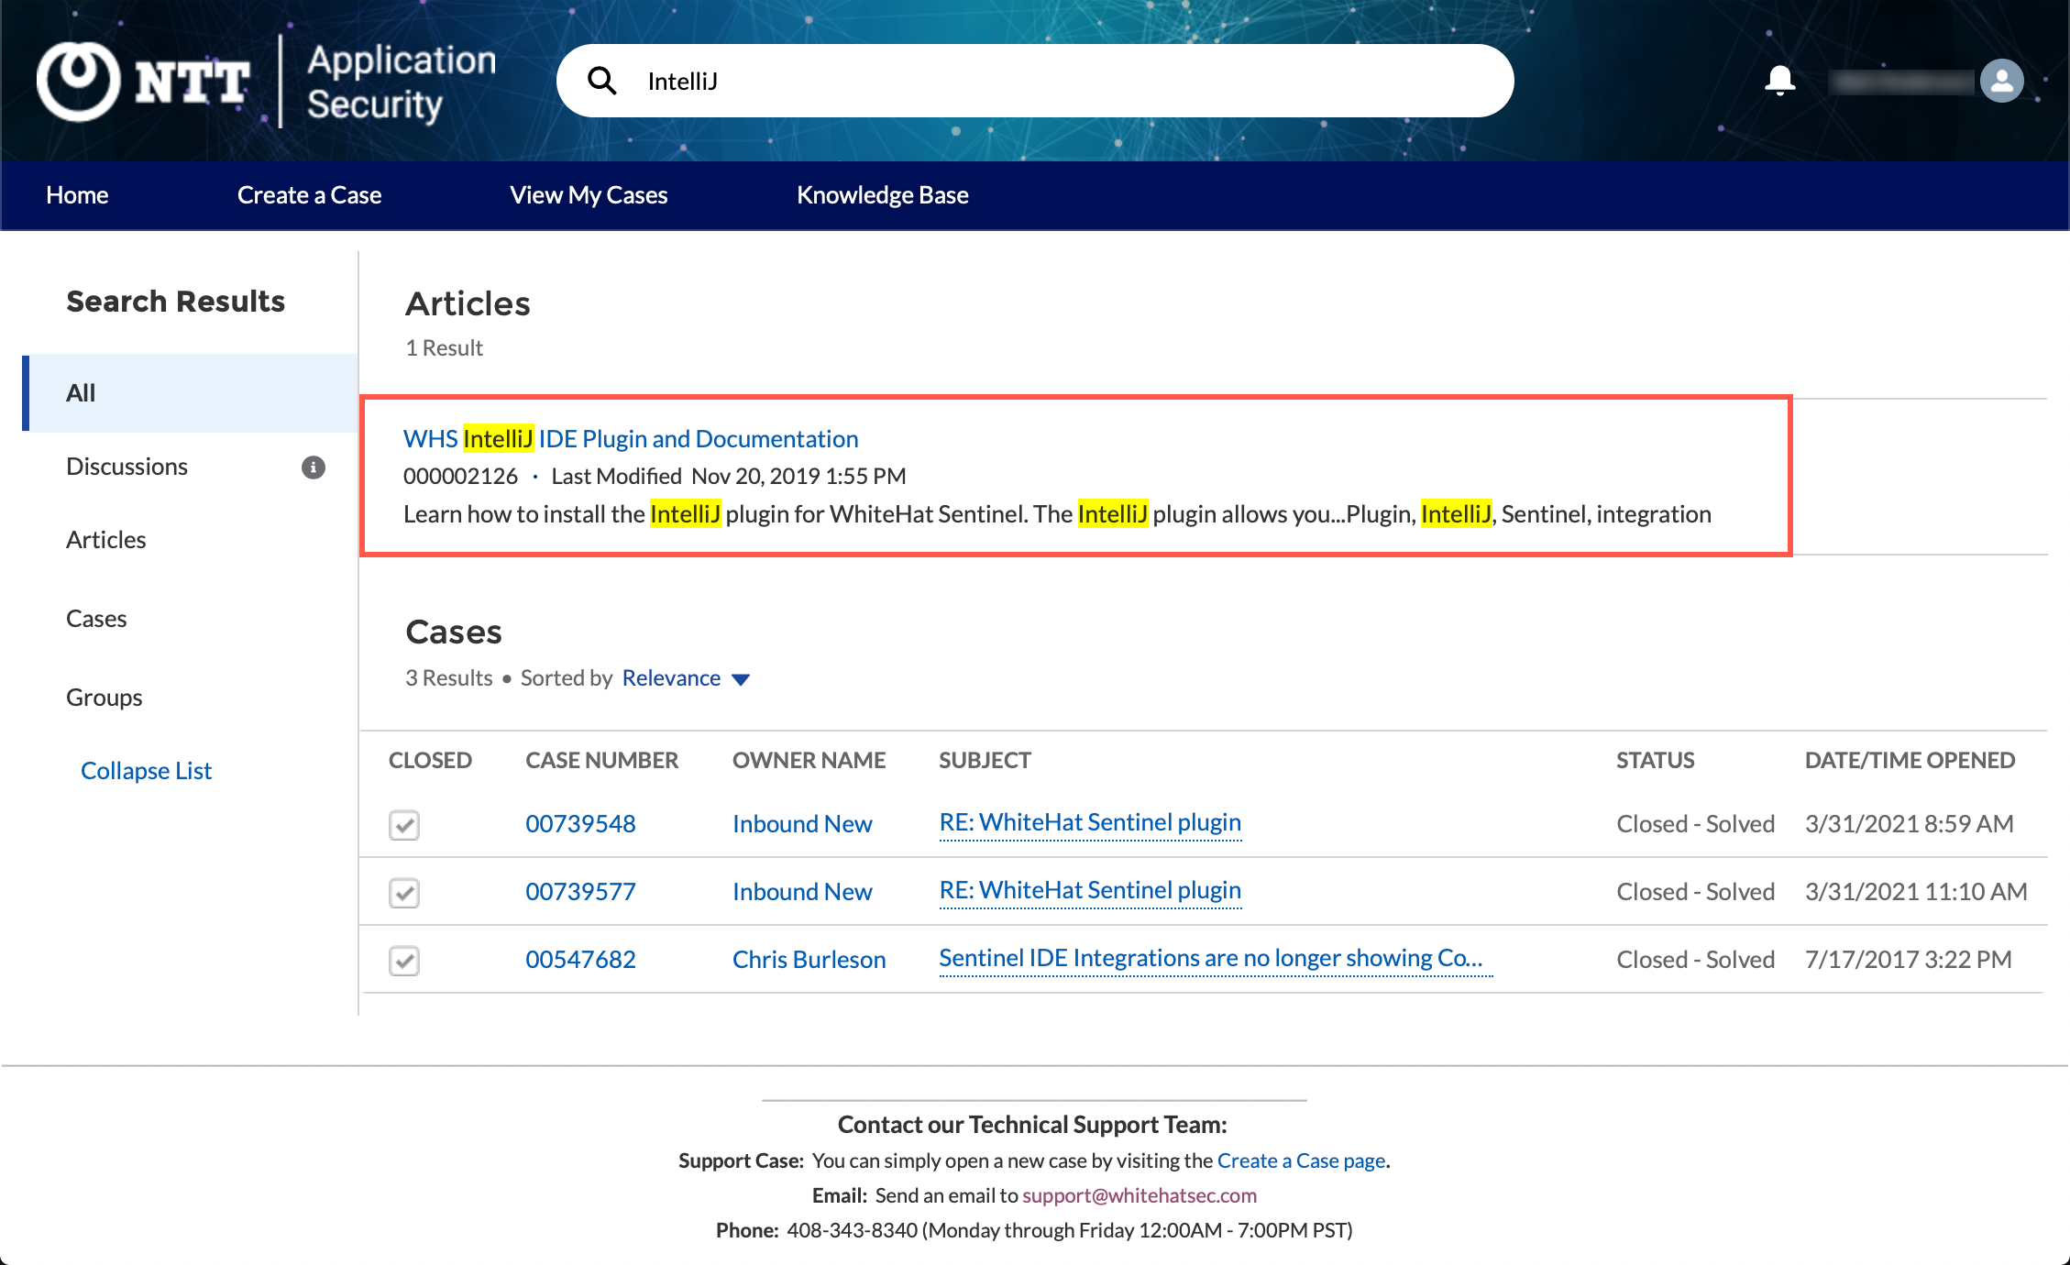
Task: Open the Knowledge Base nav tab
Action: (x=882, y=195)
